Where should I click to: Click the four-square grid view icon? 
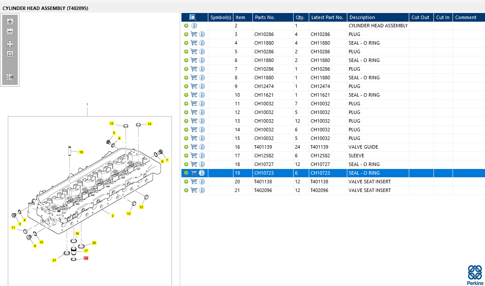10,44
